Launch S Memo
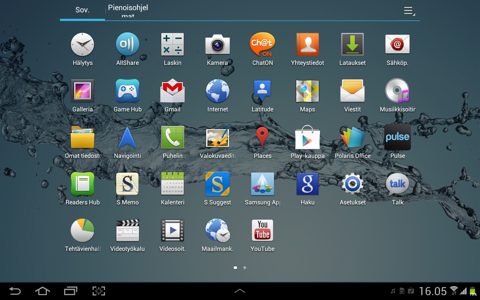The height and width of the screenshot is (300, 480). (127, 184)
